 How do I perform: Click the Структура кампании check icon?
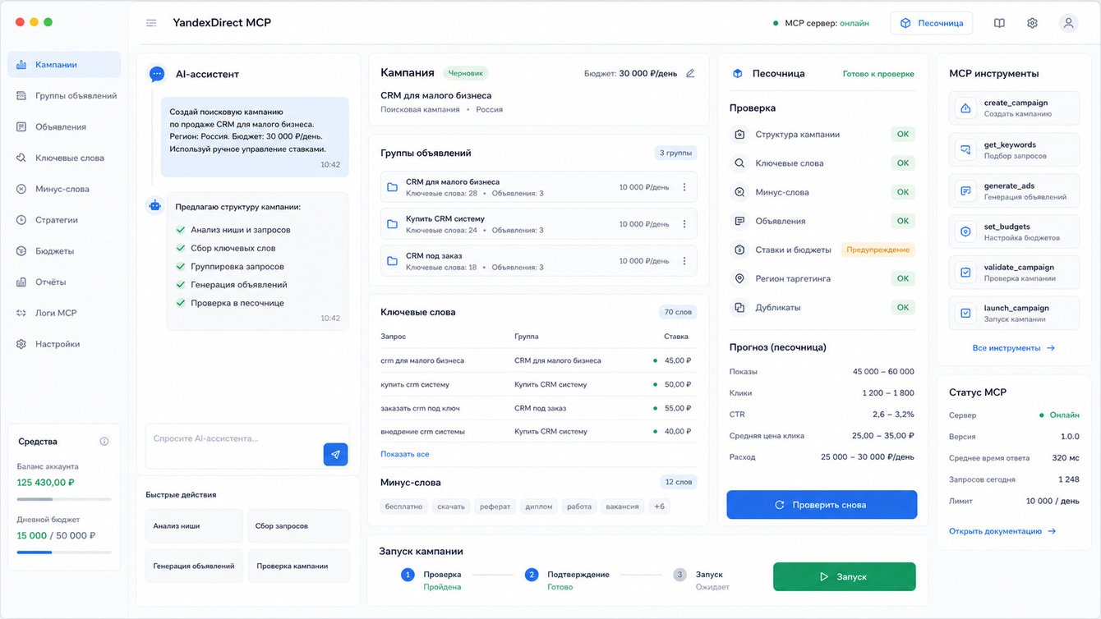click(739, 135)
